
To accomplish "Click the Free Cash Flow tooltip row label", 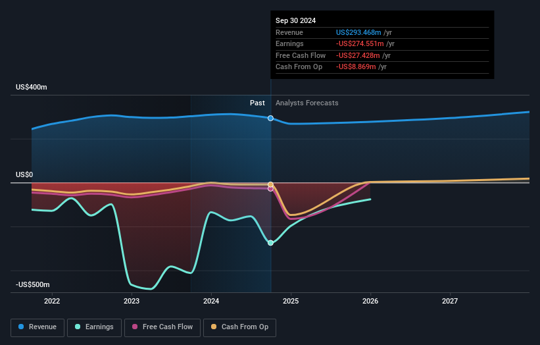I will (301, 55).
